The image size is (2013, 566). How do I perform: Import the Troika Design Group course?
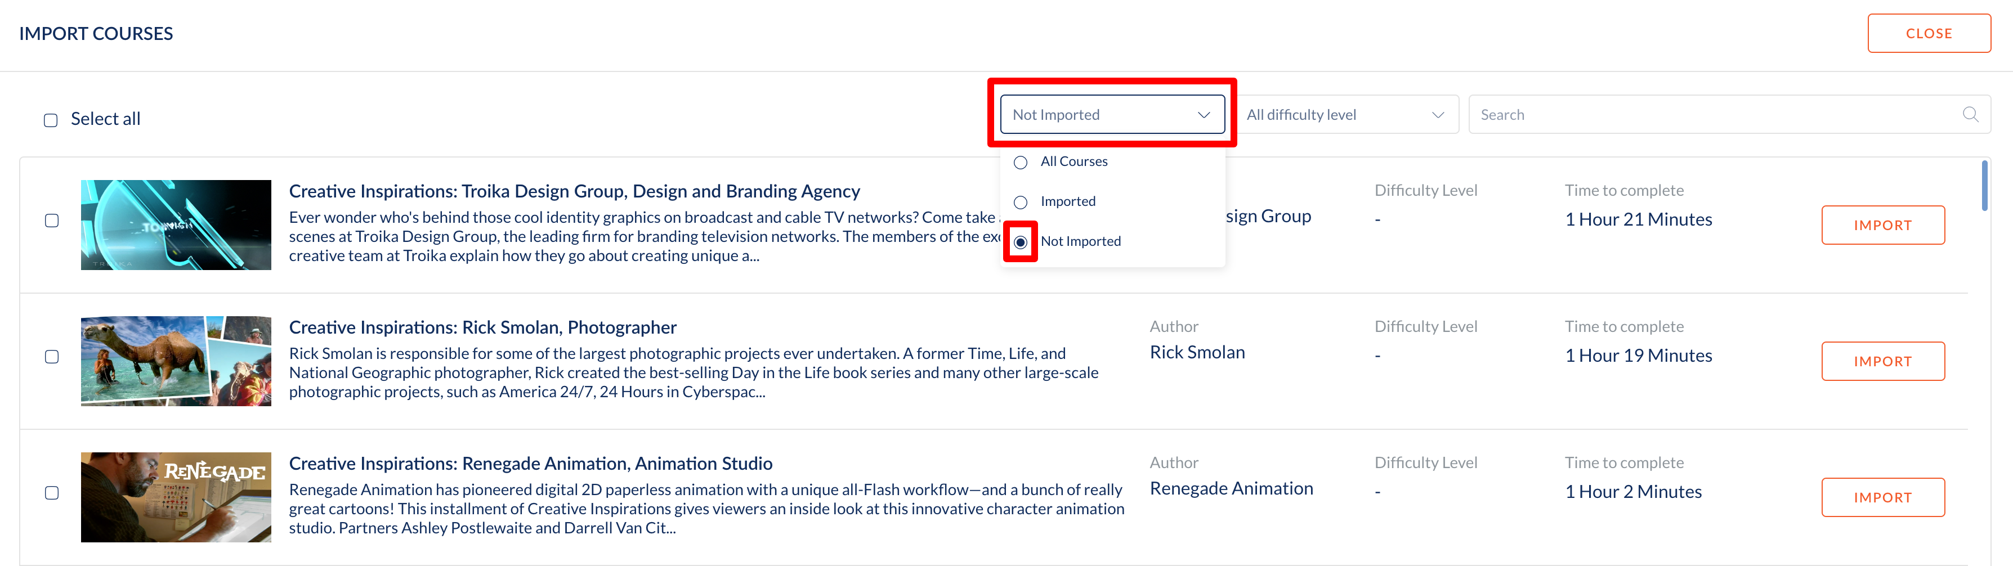(x=1882, y=225)
